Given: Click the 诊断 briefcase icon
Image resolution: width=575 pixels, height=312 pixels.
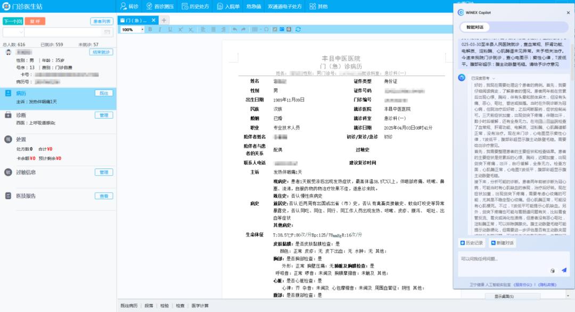Looking at the screenshot, I should click(8, 115).
